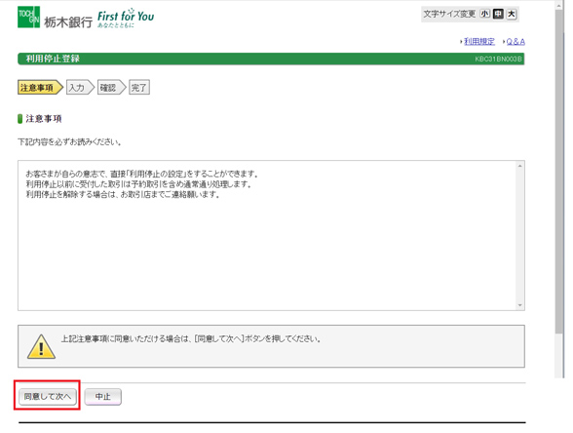Click the yellow warning triangle icon
573x433 pixels.
pyautogui.click(x=41, y=347)
